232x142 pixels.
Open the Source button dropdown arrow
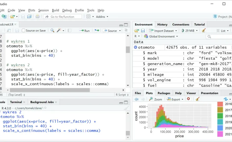pos(120,31)
